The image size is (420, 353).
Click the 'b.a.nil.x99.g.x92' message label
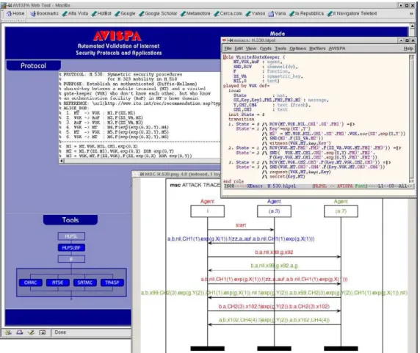[274, 252]
